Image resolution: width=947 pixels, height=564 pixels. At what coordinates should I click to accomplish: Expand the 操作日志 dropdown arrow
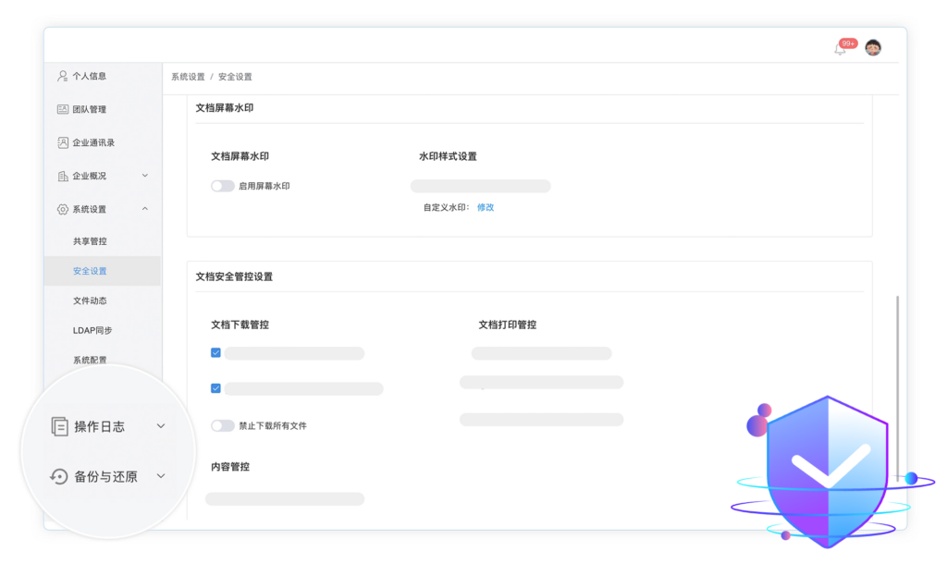point(161,426)
